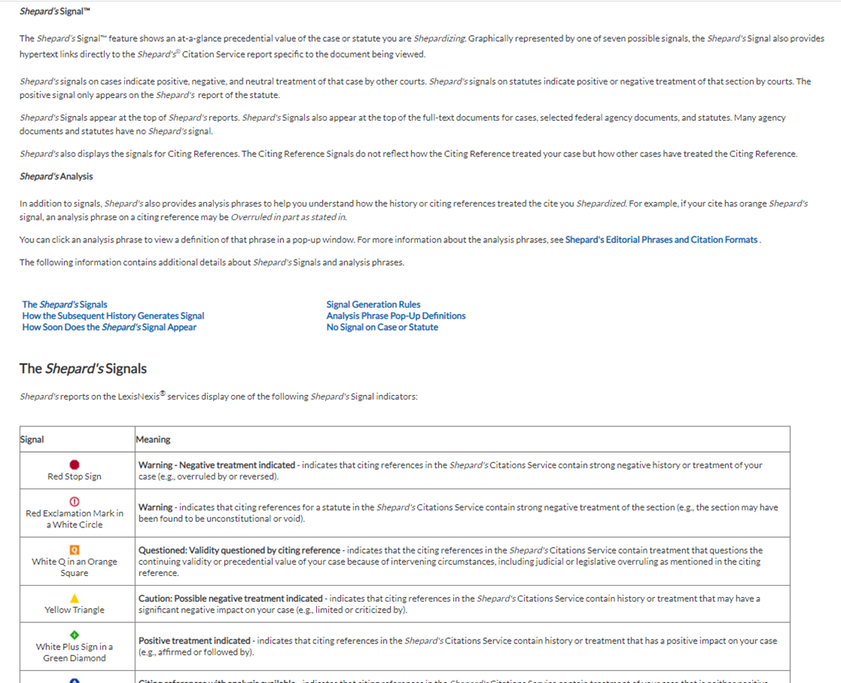The height and width of the screenshot is (683, 841).
Task: Click 'Red Exclamation Mark in a White Circle' label
Action: click(x=75, y=519)
